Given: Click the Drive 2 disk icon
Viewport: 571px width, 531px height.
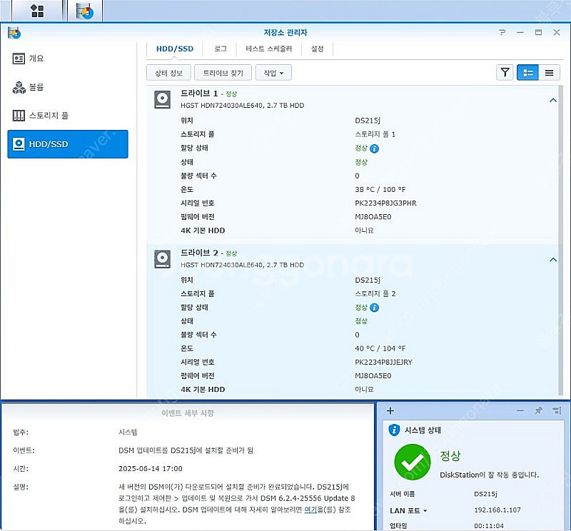Looking at the screenshot, I should (x=163, y=259).
